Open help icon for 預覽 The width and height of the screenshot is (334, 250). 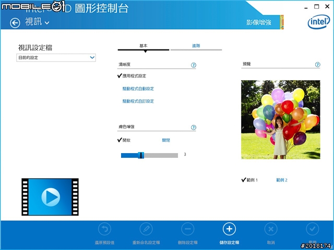pyautogui.click(x=318, y=65)
